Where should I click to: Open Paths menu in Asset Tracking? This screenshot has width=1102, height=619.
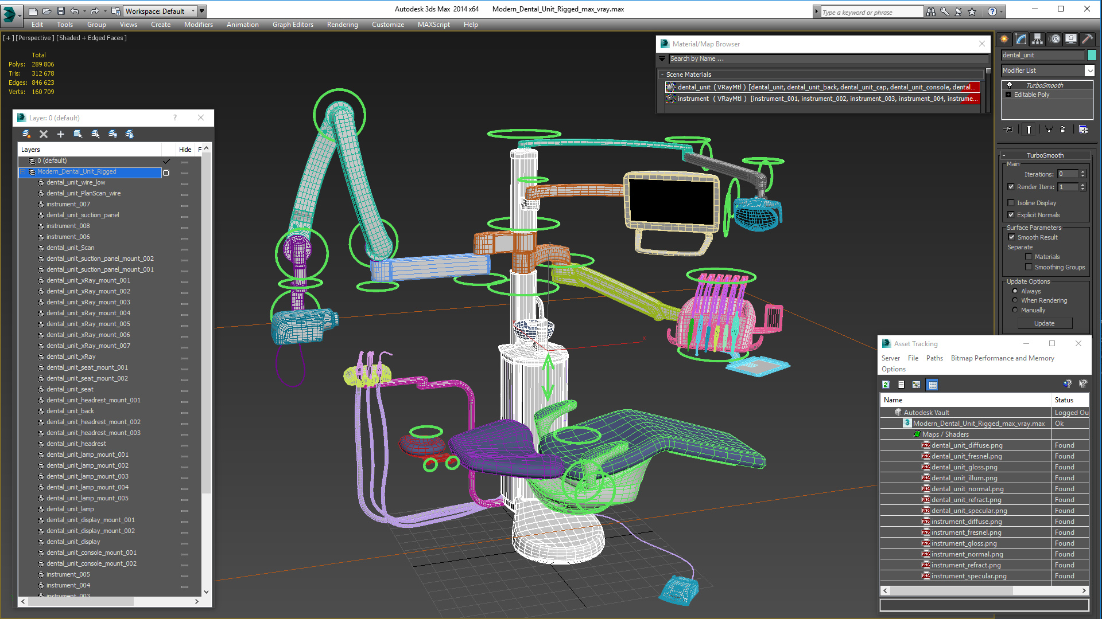934,358
